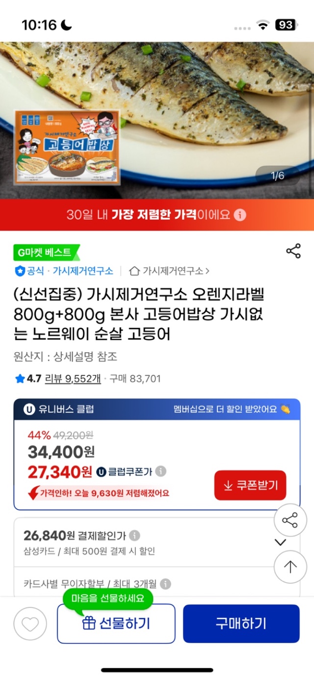314x679 pixels.
Task: Tap the scroll-to-top arrow button
Action: click(x=290, y=567)
